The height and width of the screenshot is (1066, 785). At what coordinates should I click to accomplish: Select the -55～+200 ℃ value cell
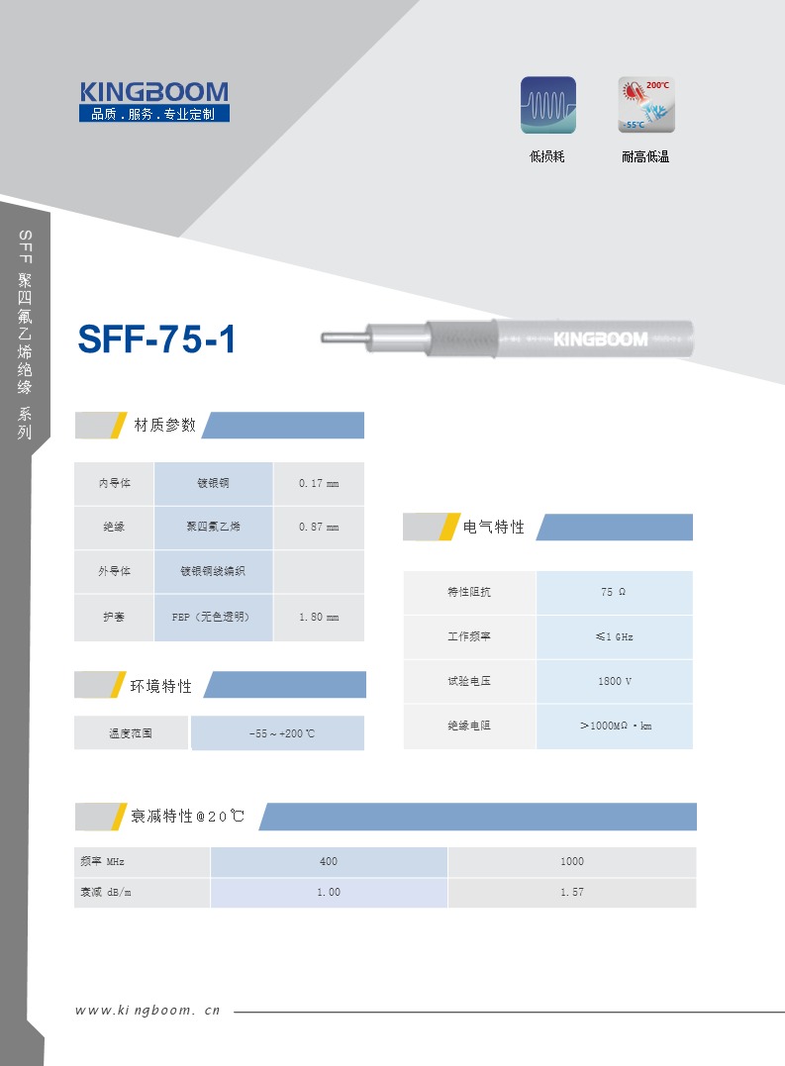click(x=278, y=733)
